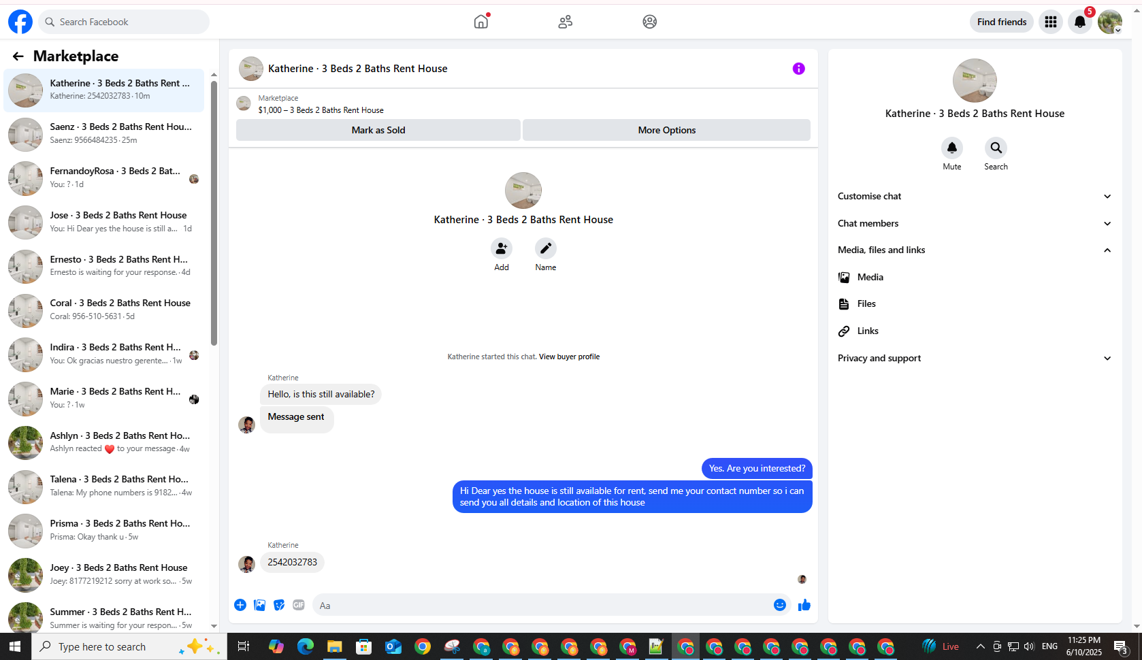Open the Jose conversation in the list
Image resolution: width=1142 pixels, height=660 pixels.
(104, 222)
